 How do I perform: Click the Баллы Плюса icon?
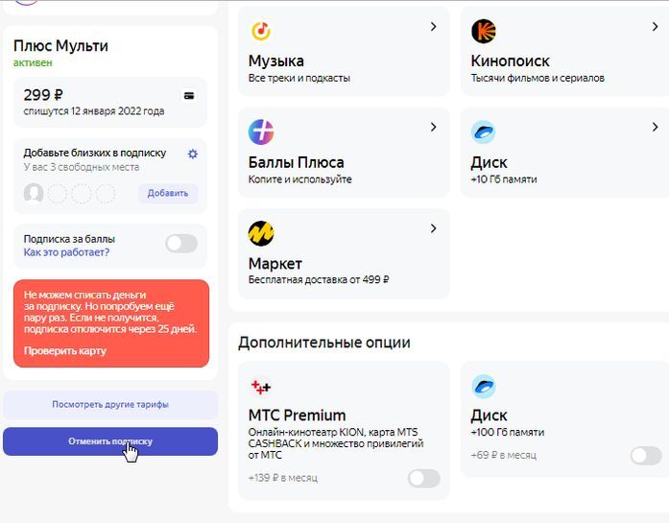click(x=261, y=131)
